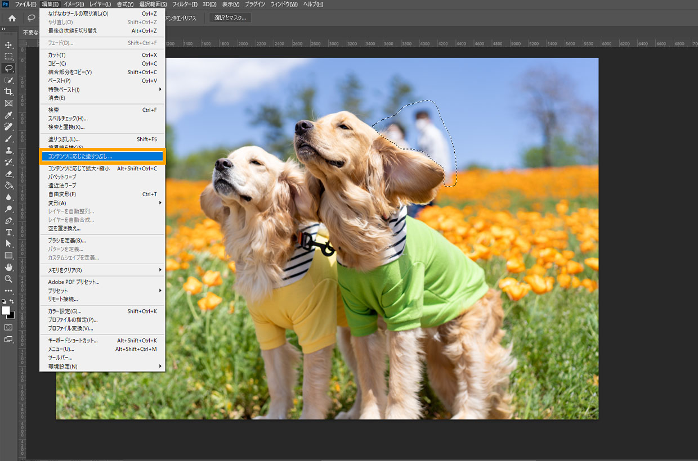698x461 pixels.
Task: Click the Home icon in options bar
Action: pos(12,18)
